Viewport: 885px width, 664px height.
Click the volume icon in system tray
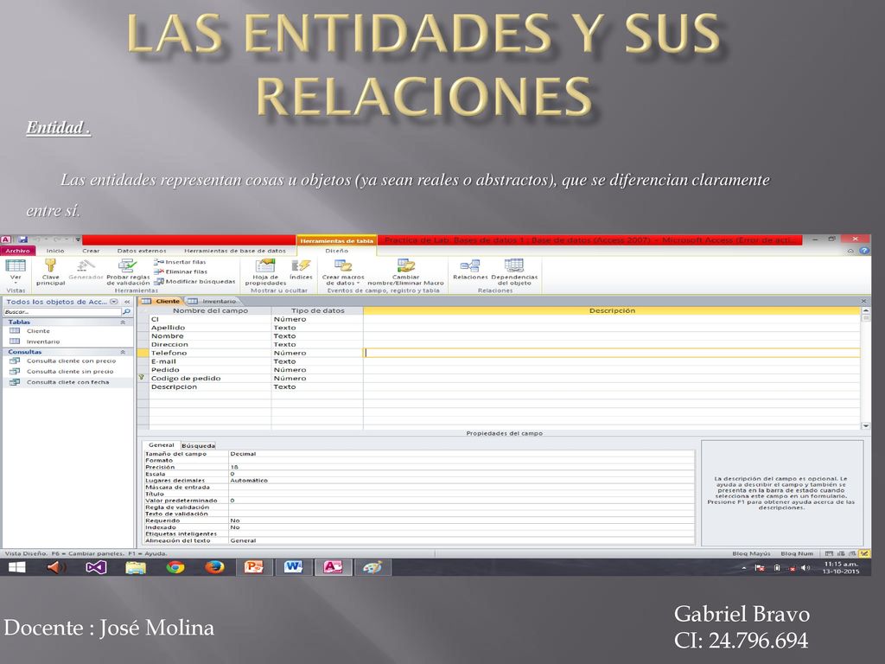[805, 568]
